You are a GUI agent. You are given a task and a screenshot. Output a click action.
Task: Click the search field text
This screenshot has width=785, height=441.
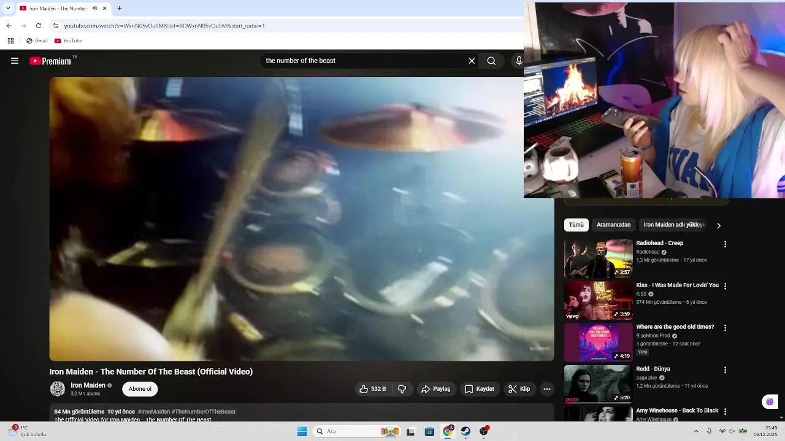point(301,61)
